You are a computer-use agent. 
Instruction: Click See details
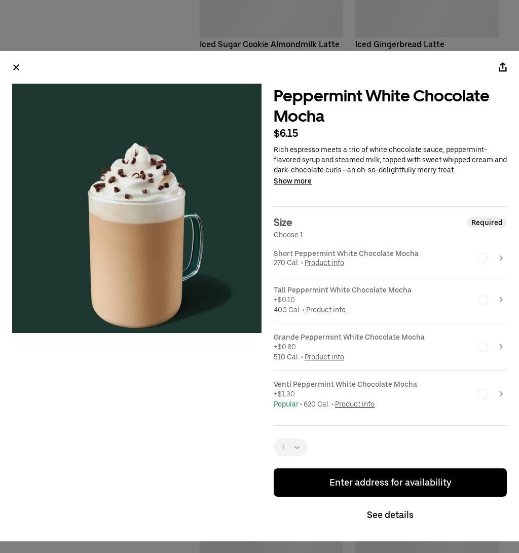click(390, 515)
